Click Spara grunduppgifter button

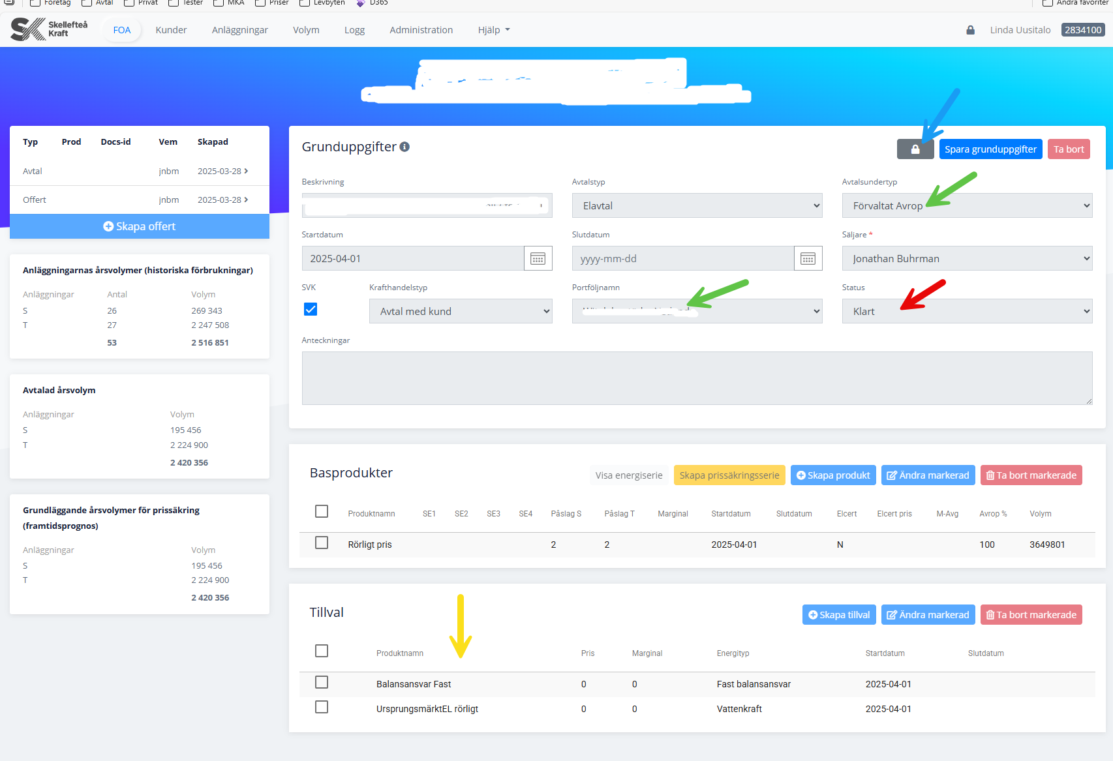point(990,149)
